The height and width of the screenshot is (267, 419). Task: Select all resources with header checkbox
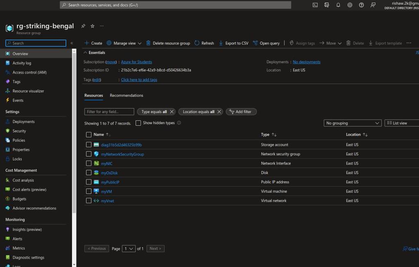tap(89, 135)
